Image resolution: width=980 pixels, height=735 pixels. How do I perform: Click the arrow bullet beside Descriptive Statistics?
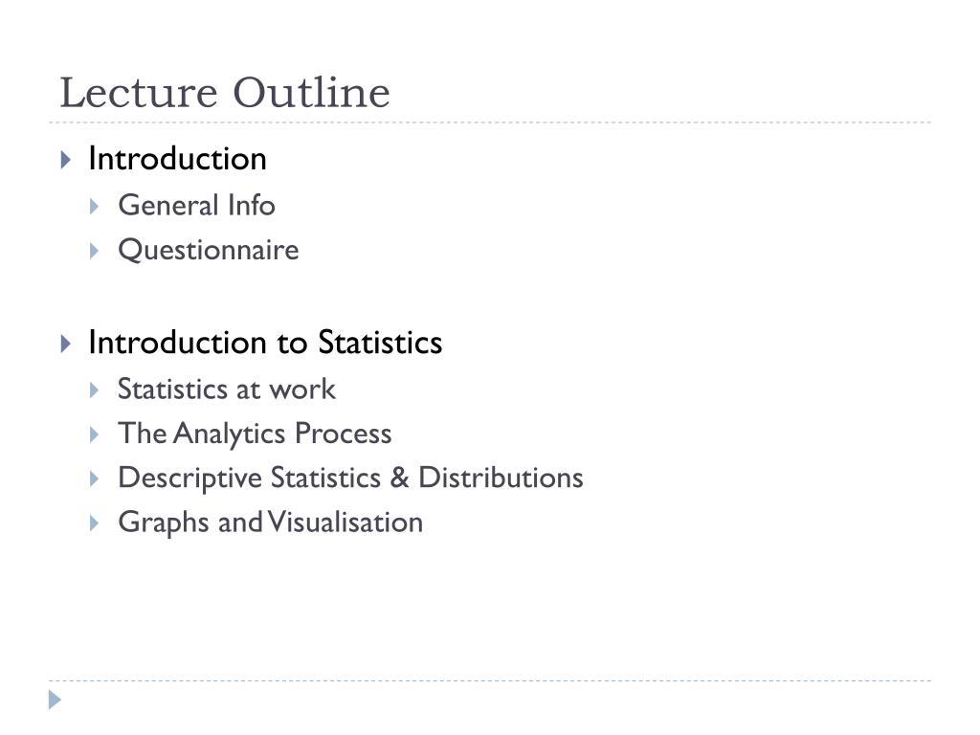point(95,479)
